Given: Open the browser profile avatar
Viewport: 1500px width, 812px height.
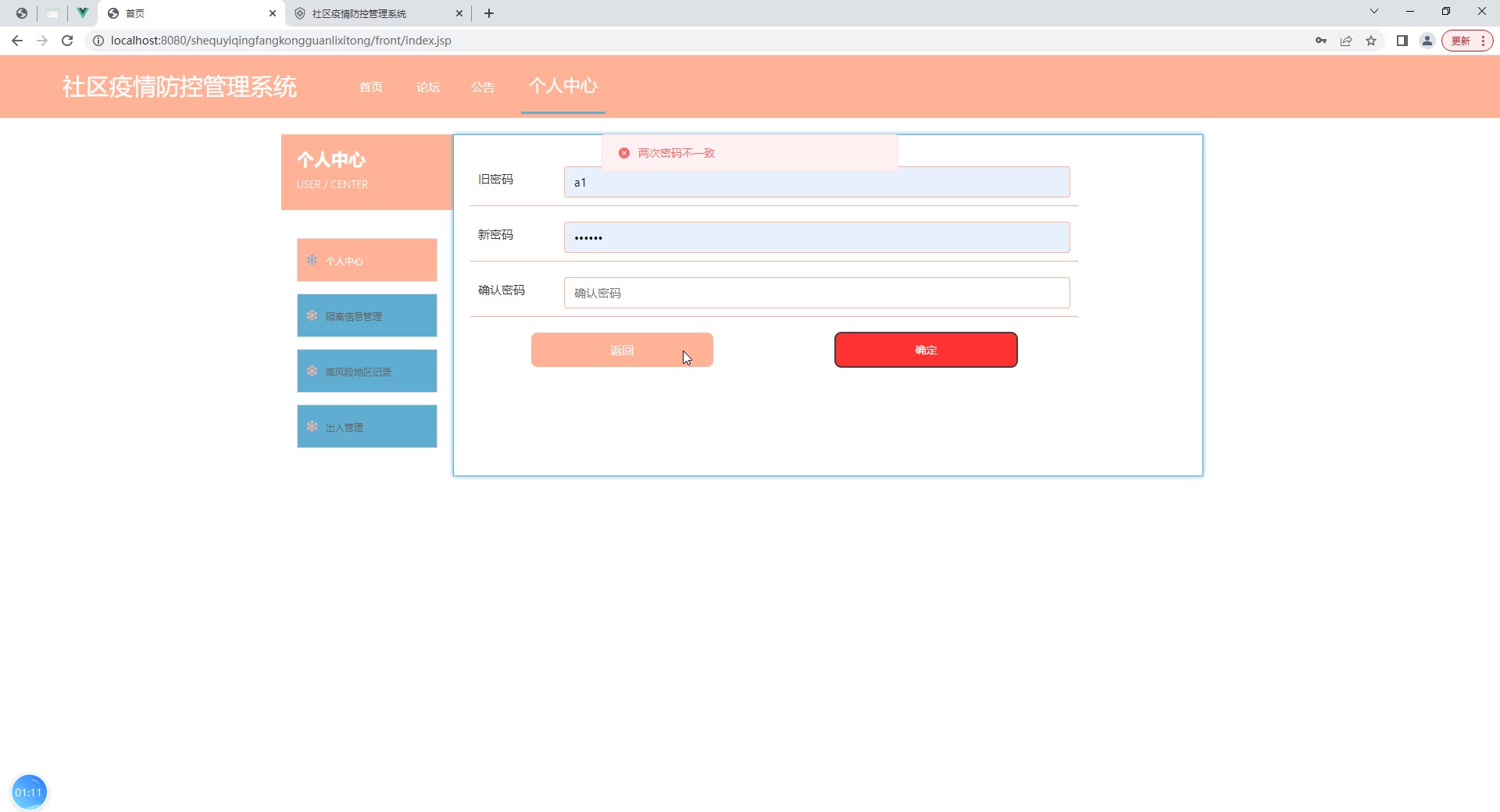Looking at the screenshot, I should point(1427,41).
